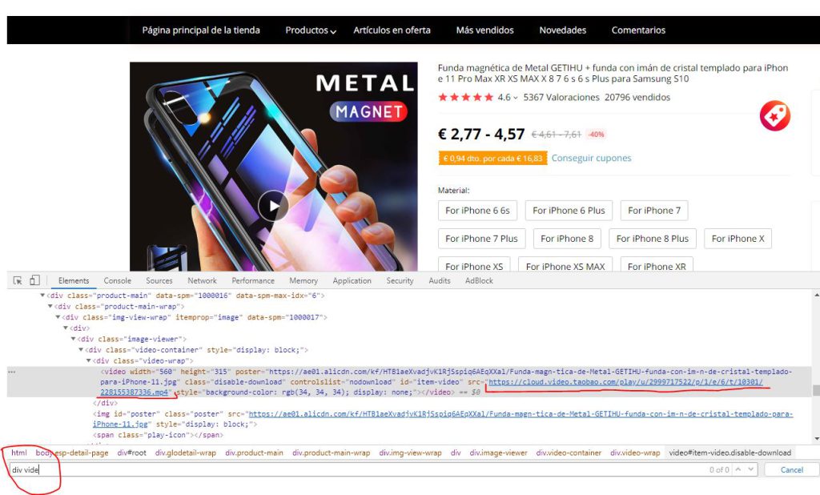Select the For iPhone XR option
Viewport: 820px width, 495px height.
657,265
